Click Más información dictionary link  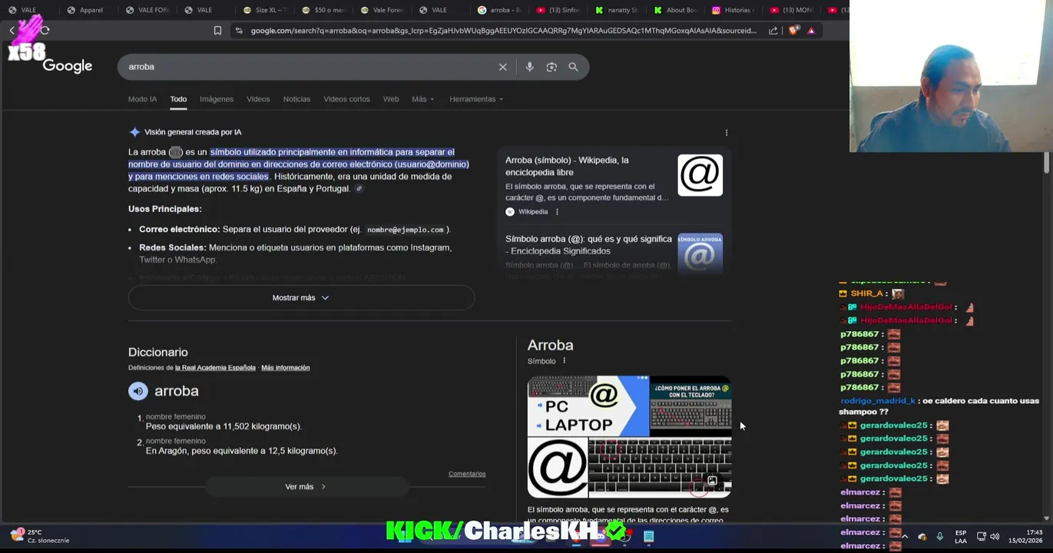[285, 368]
